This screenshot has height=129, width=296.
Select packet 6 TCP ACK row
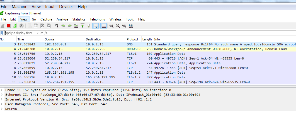click(148, 58)
